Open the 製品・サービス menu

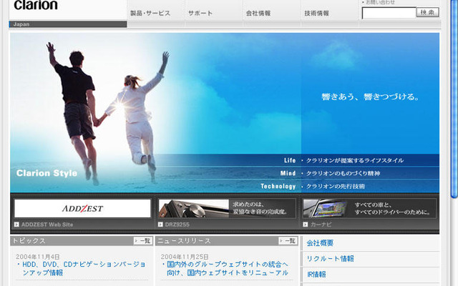[x=150, y=13]
